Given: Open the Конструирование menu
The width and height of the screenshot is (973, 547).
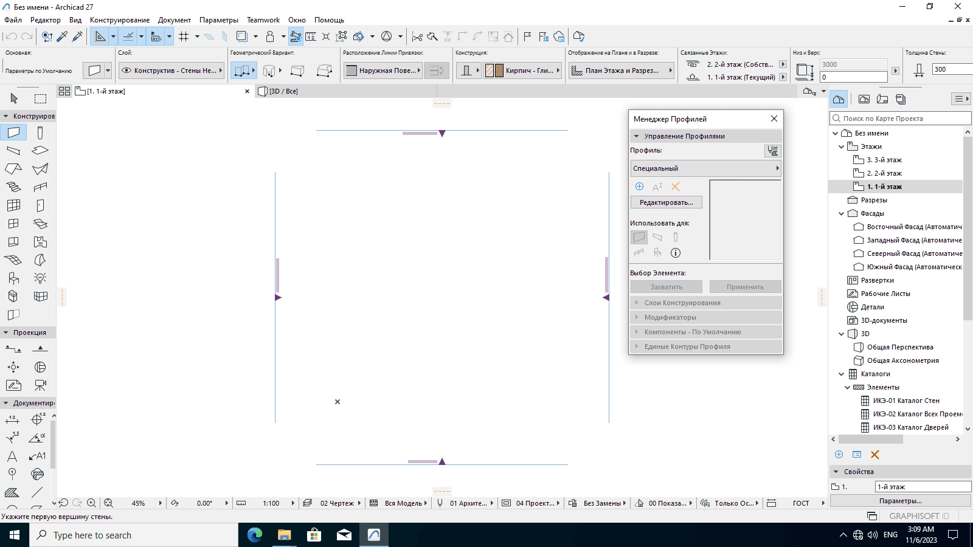Looking at the screenshot, I should point(120,20).
